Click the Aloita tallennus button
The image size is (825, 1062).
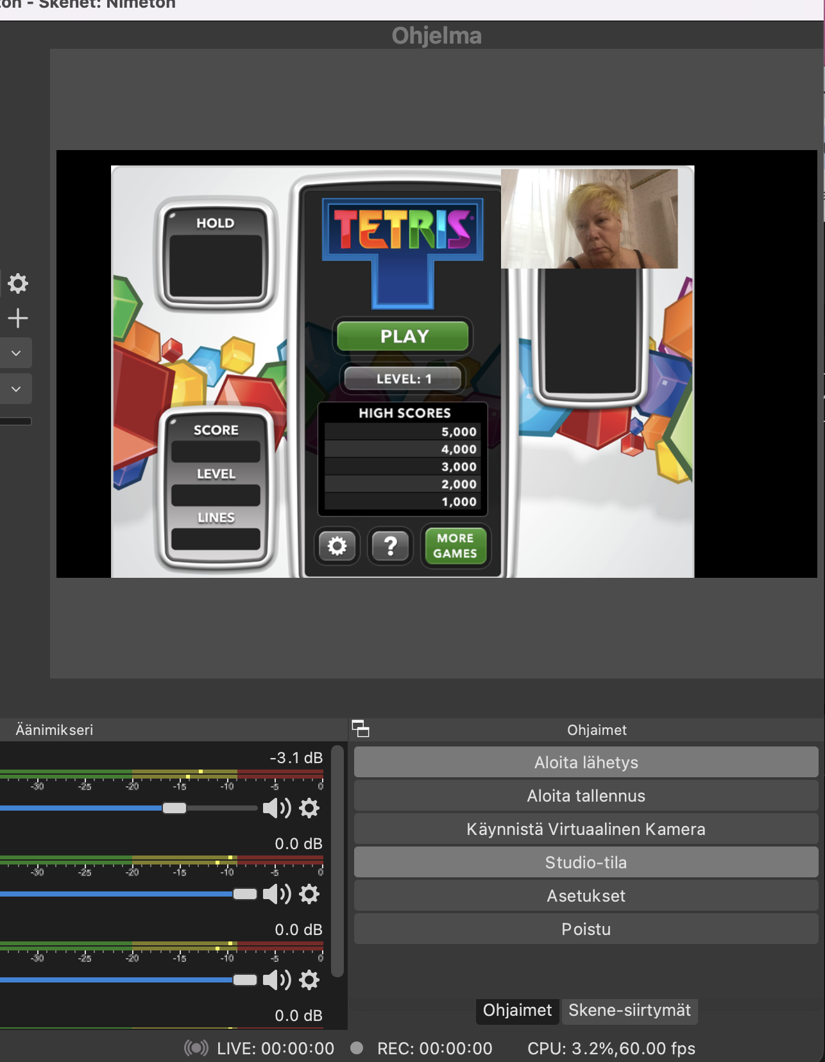[x=586, y=796]
